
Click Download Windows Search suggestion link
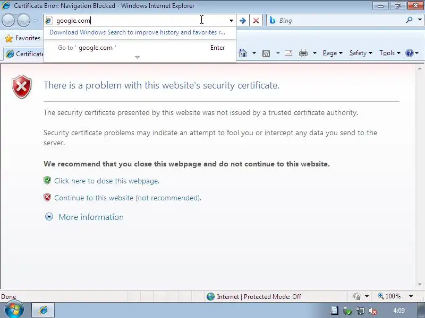[x=137, y=32]
